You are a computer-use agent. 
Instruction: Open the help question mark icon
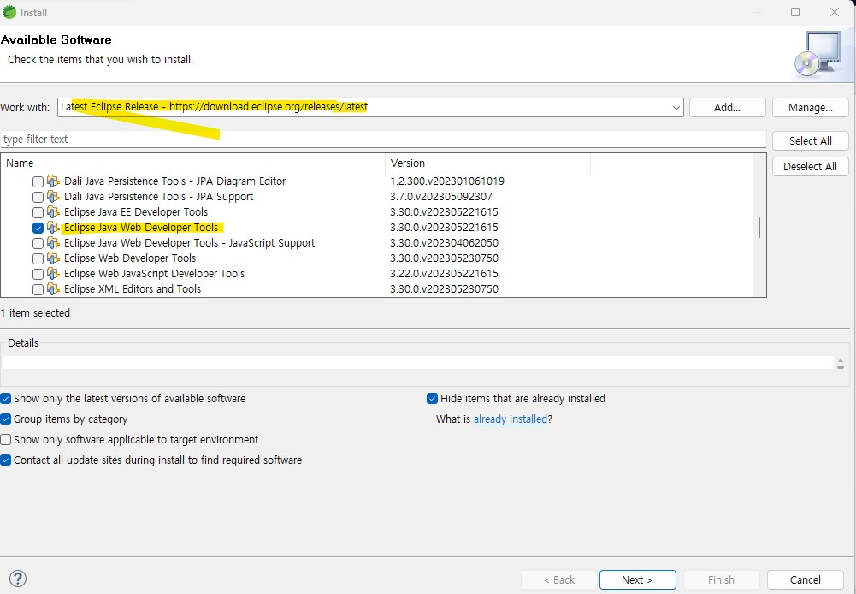tap(18, 579)
